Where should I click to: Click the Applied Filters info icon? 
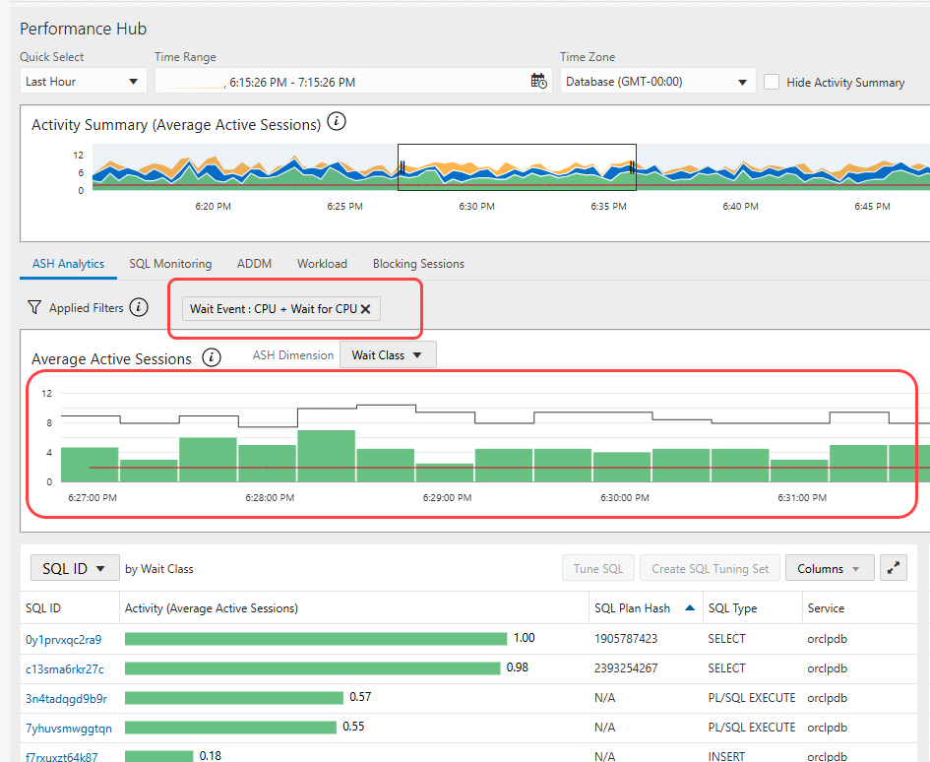pyautogui.click(x=139, y=307)
